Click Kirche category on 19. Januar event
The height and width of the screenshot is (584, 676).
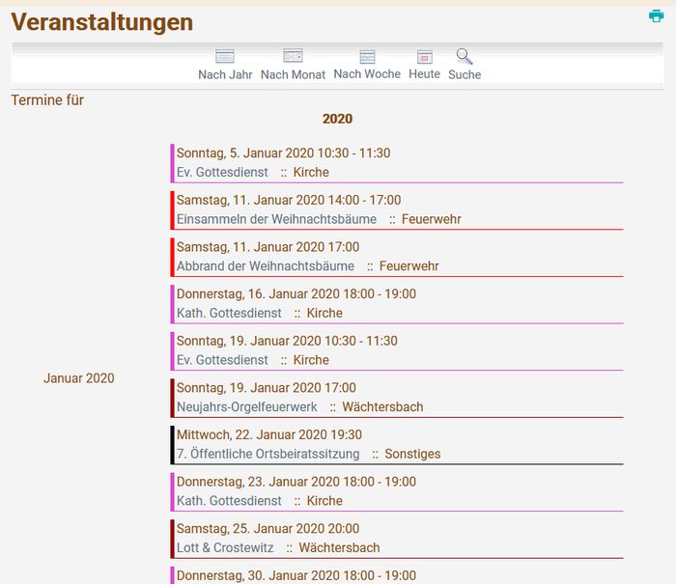[x=311, y=360]
